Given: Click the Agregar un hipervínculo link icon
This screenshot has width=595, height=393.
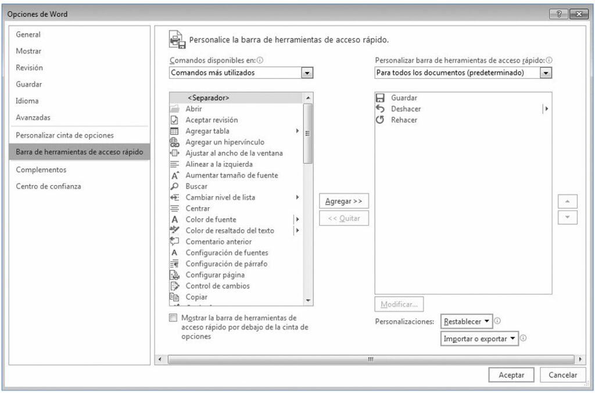Looking at the screenshot, I should click(x=174, y=142).
